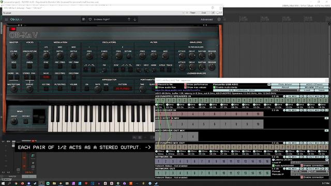Viewport: 331px width, 186px height.
Task: Toggle the HOLD button on the synth
Action: [14, 66]
